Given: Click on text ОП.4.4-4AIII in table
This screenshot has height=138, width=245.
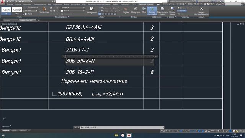Looking at the screenshot, I should click(x=80, y=39).
